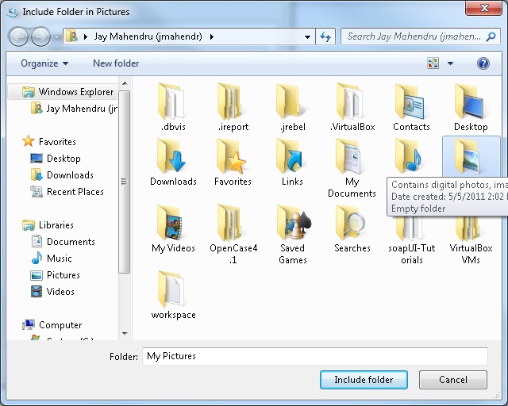Open Videos library in sidebar
Image resolution: width=508 pixels, height=406 pixels.
(52, 291)
